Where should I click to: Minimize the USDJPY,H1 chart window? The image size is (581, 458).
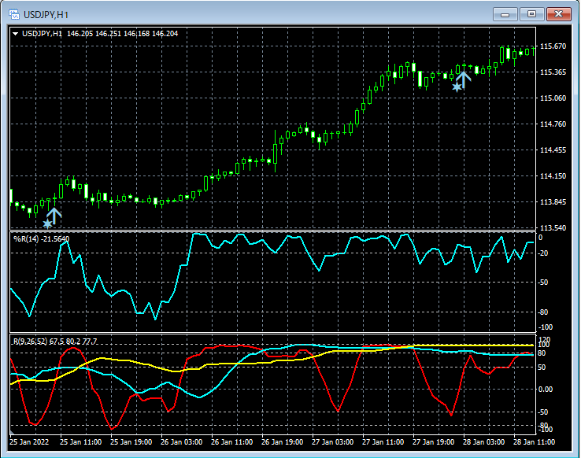tap(505, 13)
